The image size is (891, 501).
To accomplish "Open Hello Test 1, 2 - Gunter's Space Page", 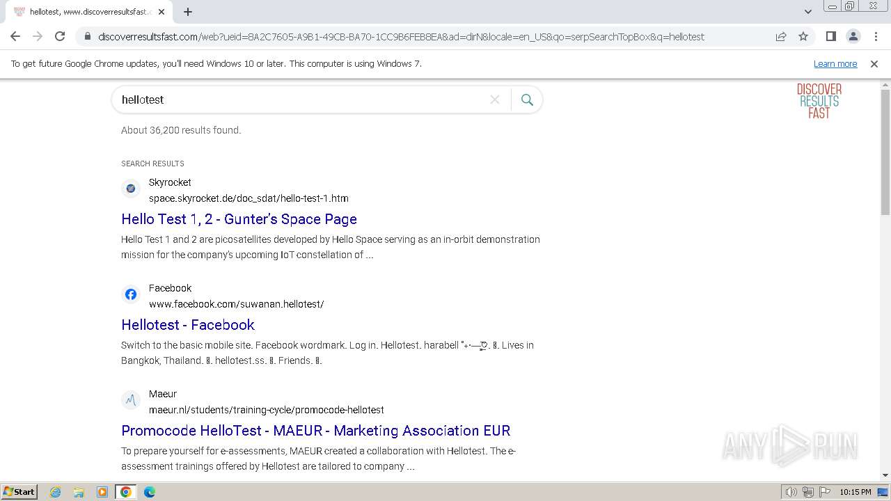I will pyautogui.click(x=239, y=219).
